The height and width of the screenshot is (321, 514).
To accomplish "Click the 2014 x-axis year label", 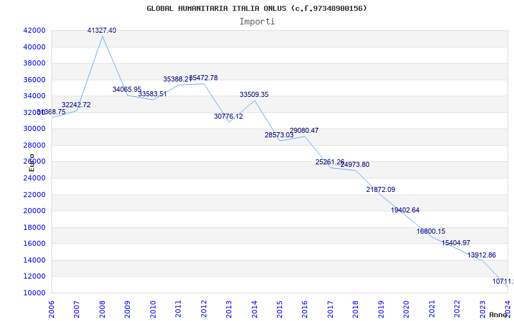I will pyautogui.click(x=254, y=309).
